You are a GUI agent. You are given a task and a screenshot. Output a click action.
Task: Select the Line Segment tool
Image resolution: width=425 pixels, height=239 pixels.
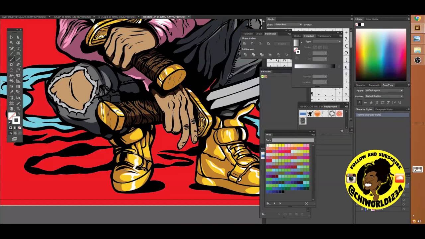coord(11,54)
